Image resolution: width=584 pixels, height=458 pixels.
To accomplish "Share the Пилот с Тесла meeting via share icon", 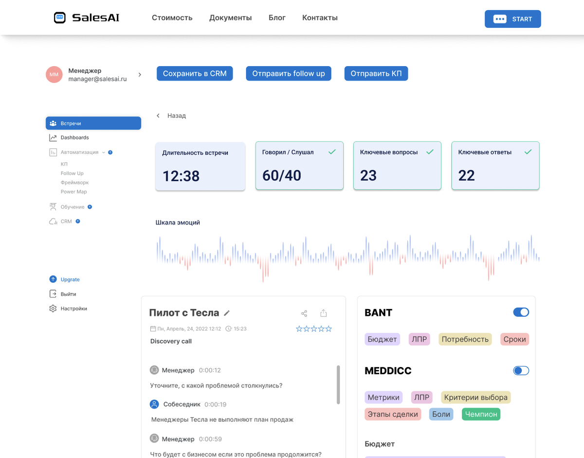I will coord(304,313).
